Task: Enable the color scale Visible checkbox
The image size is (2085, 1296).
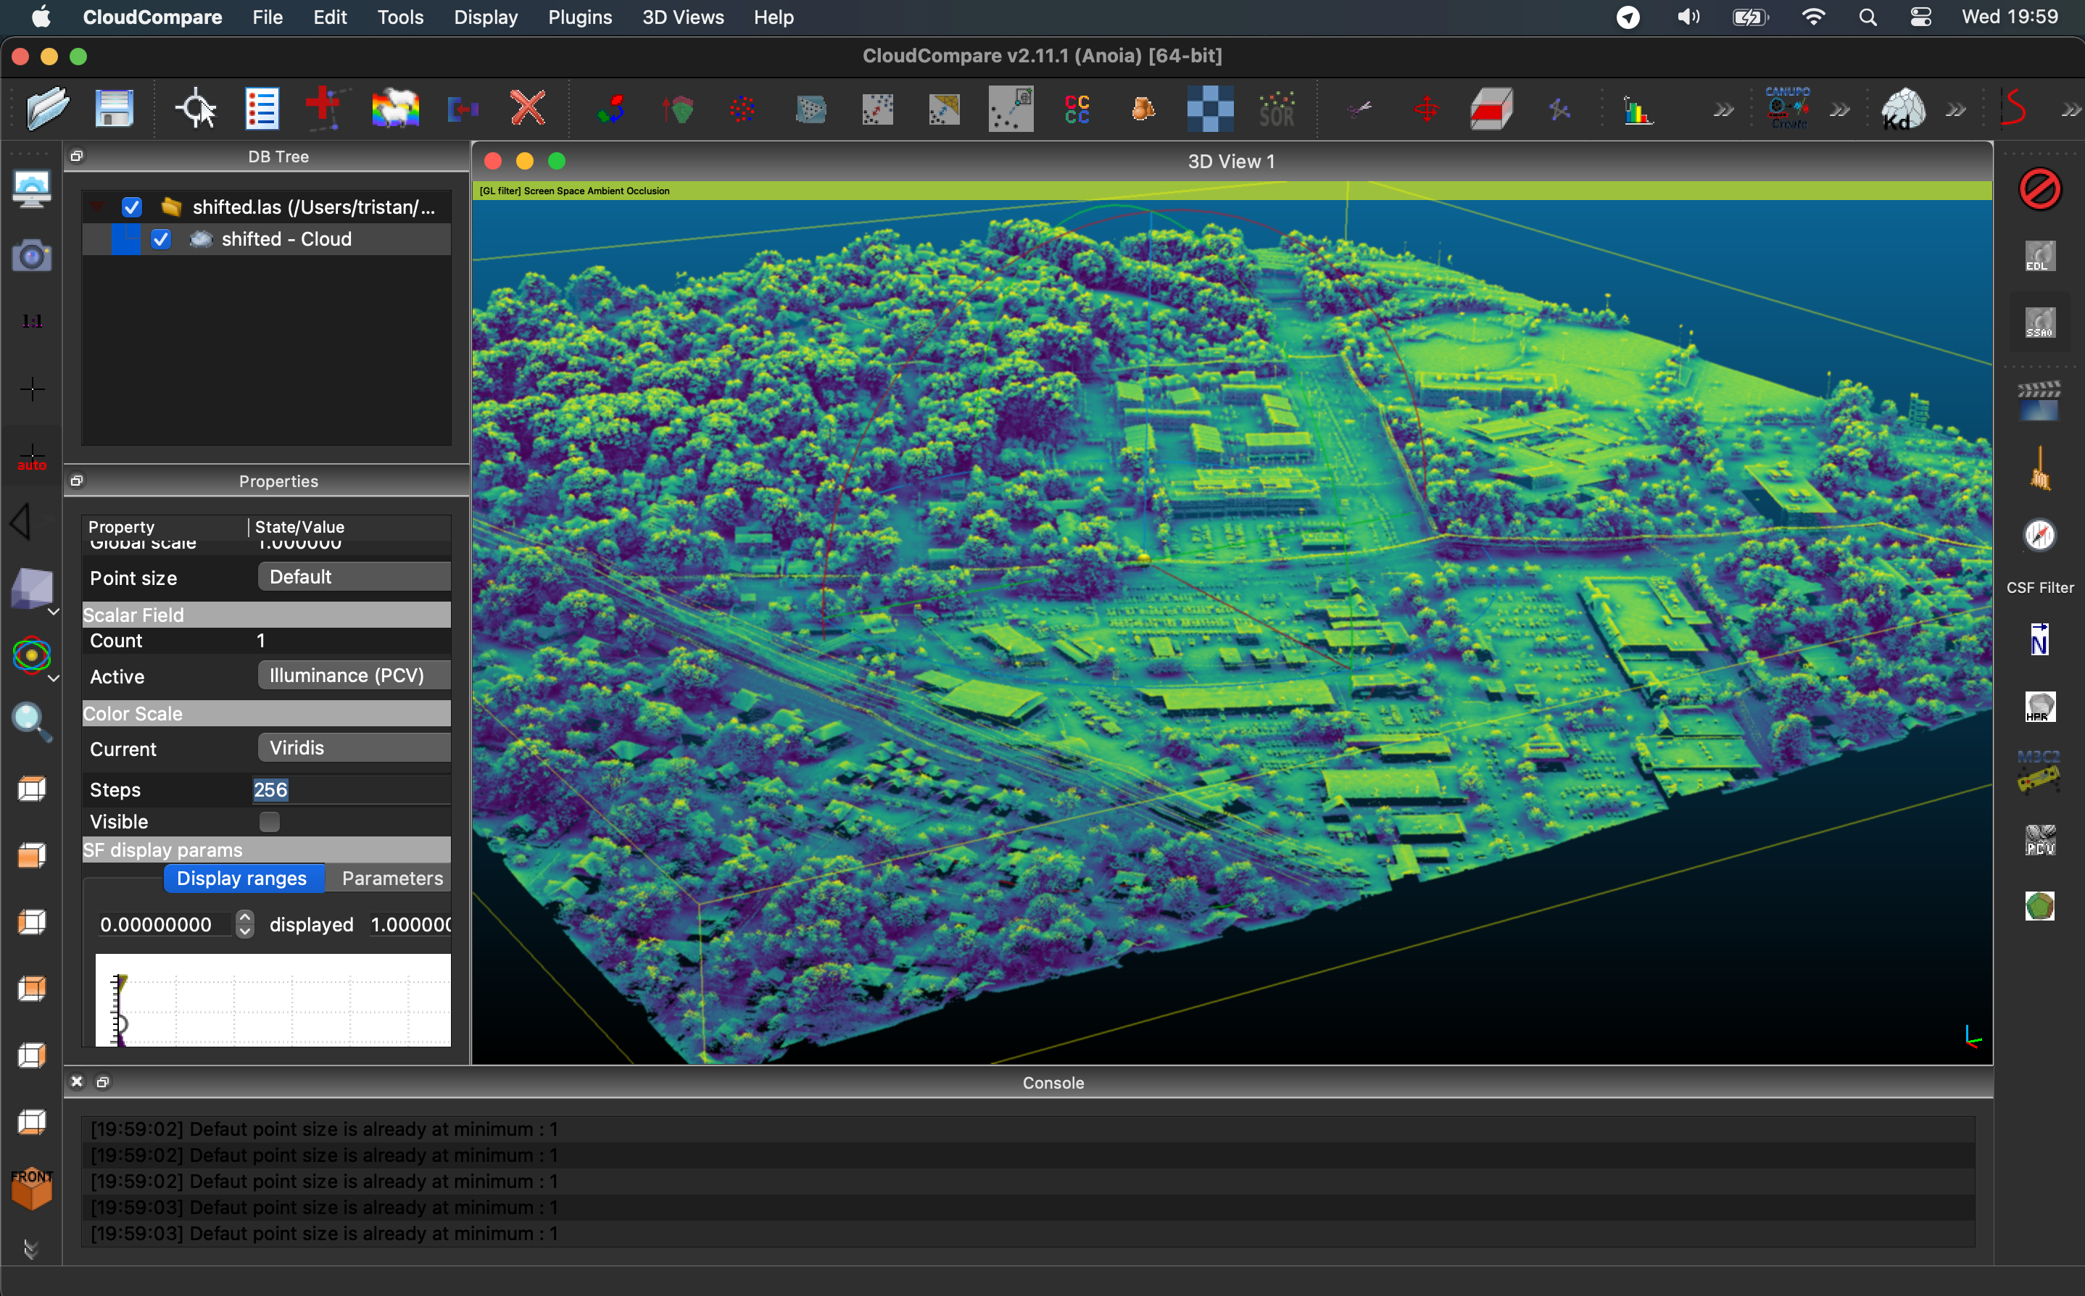Action: [269, 821]
